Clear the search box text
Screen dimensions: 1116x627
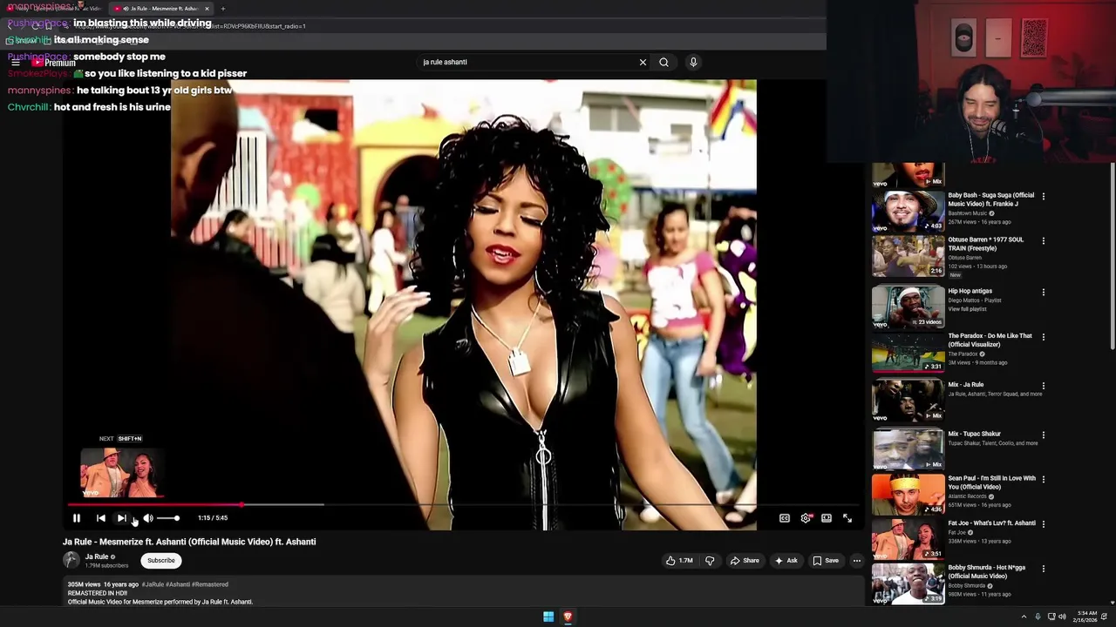tap(643, 62)
